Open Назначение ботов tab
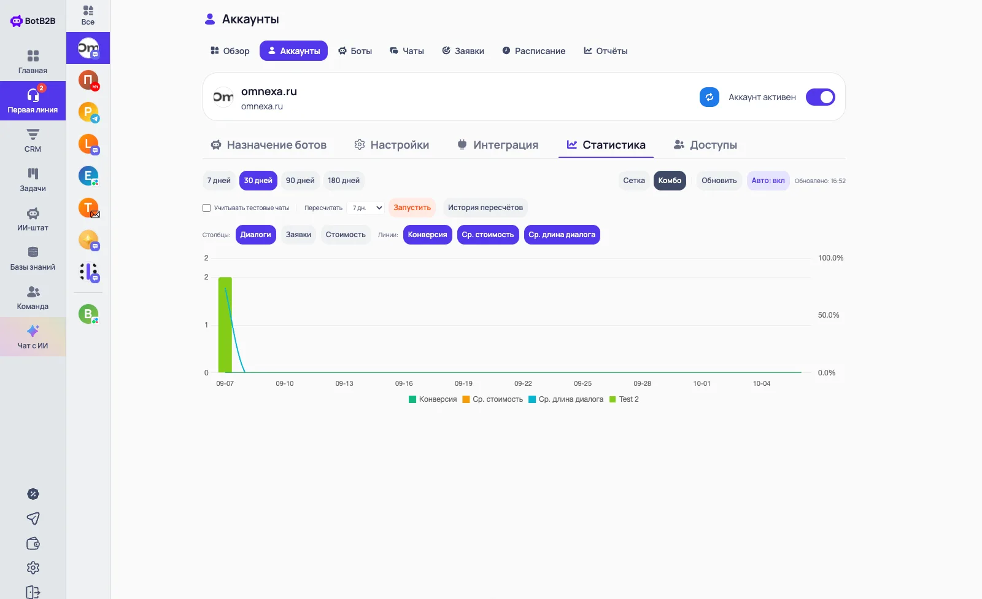The image size is (982, 599). 269,145
